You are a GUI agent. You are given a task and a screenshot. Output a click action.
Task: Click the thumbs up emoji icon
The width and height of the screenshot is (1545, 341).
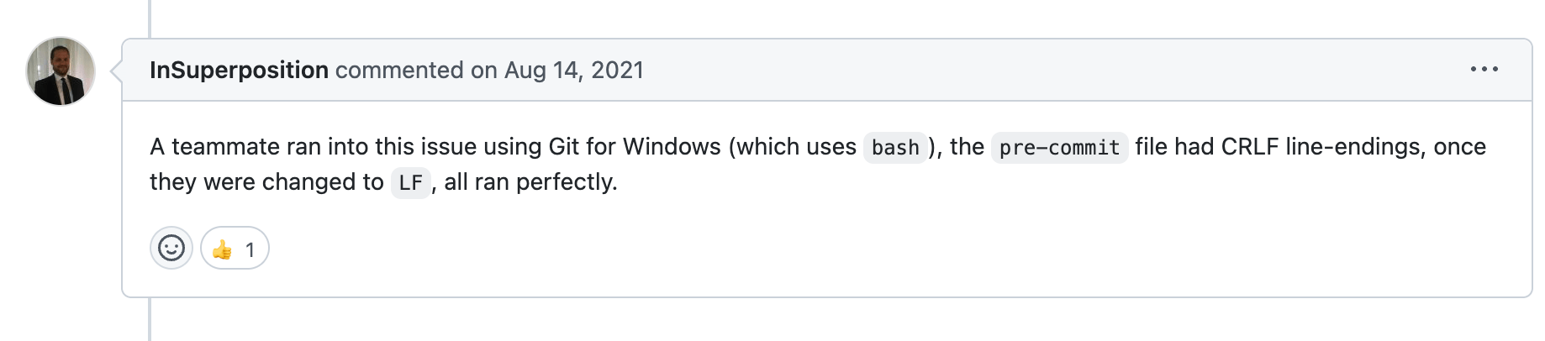[x=222, y=249]
